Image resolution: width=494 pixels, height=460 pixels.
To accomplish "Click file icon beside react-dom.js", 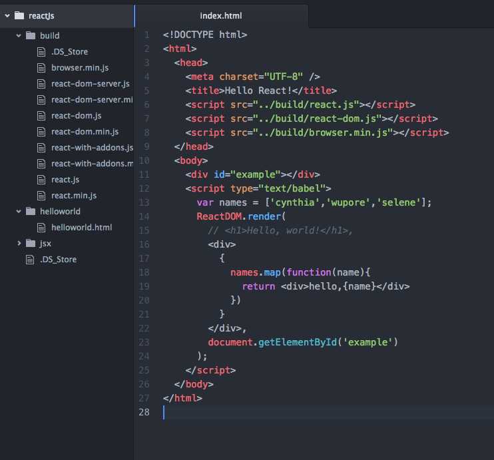I will (41, 116).
